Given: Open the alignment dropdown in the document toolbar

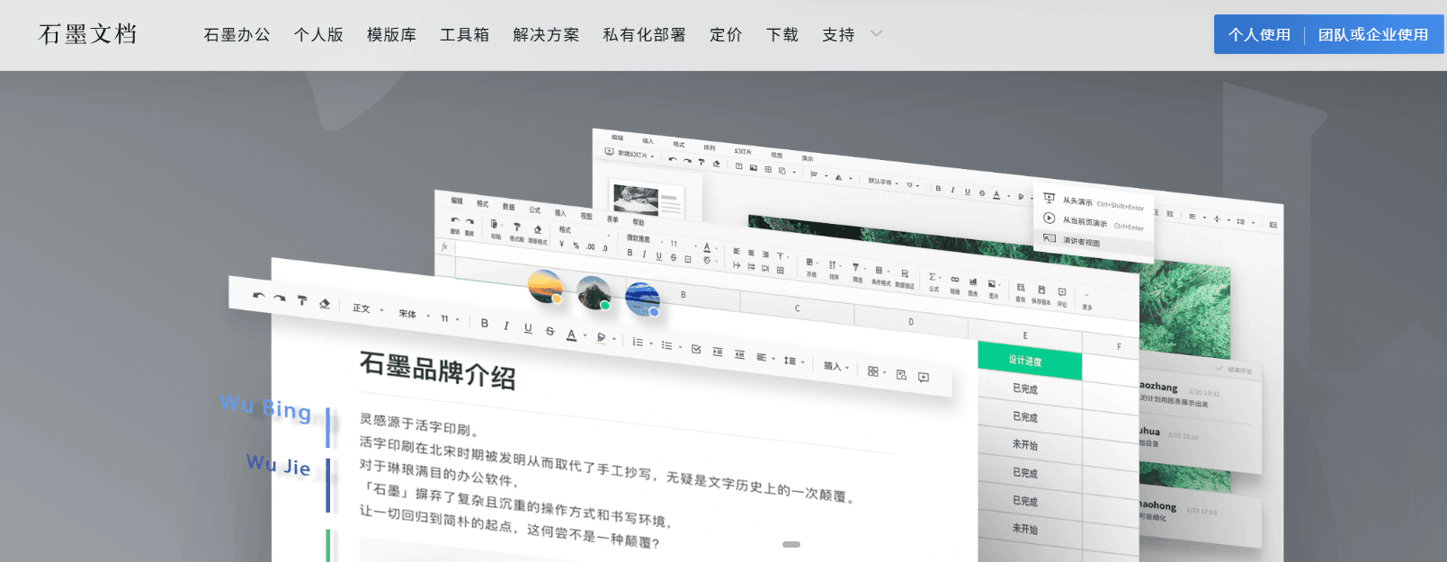Looking at the screenshot, I should 765,358.
